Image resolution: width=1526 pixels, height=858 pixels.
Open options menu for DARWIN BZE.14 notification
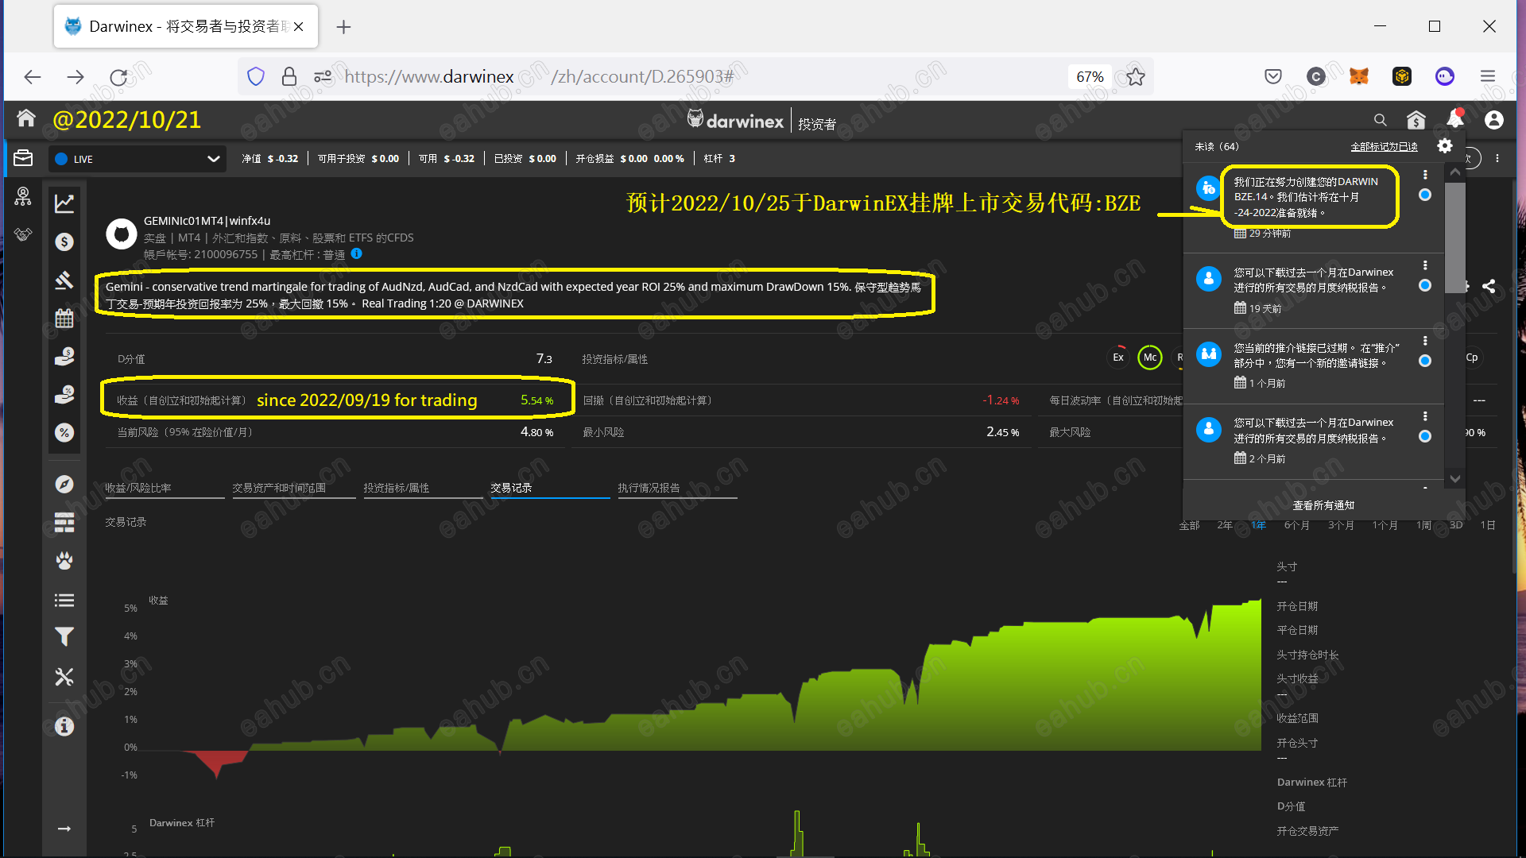(1425, 175)
